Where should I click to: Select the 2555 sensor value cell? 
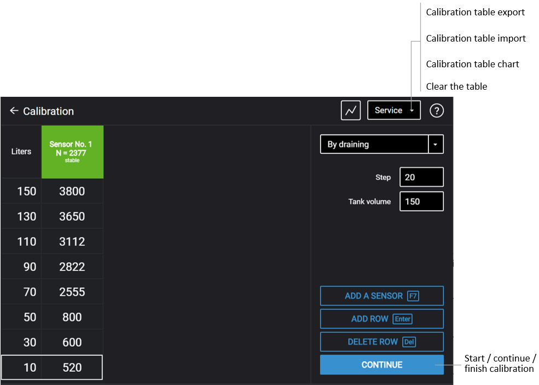tap(72, 292)
